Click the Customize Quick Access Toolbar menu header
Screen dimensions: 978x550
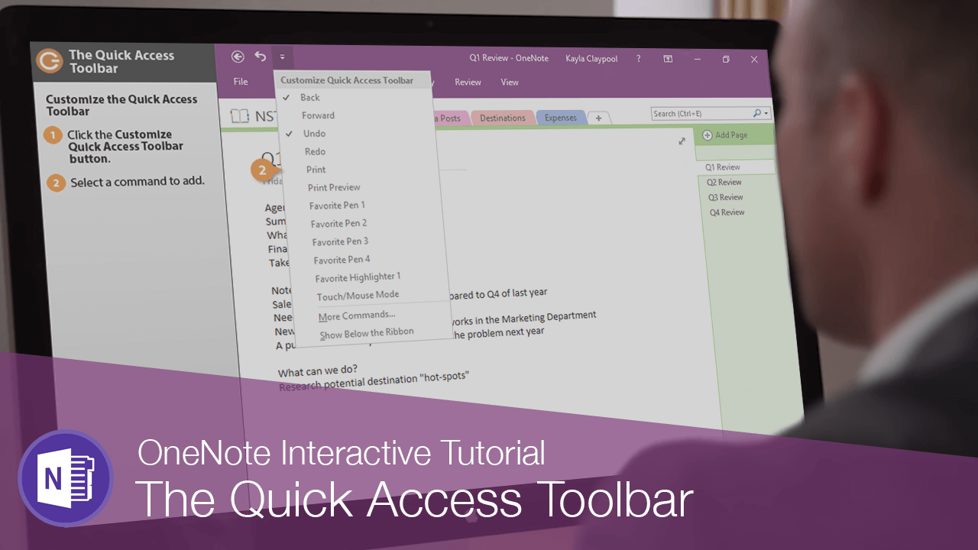point(347,80)
